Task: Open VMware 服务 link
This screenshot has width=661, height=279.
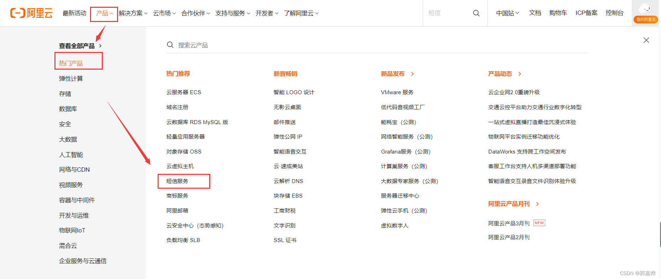Action: pos(397,92)
